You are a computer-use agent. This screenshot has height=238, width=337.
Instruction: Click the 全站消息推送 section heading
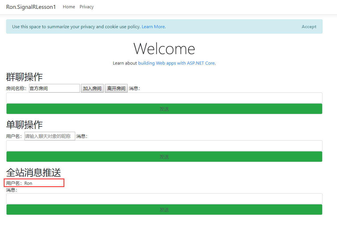point(34,173)
